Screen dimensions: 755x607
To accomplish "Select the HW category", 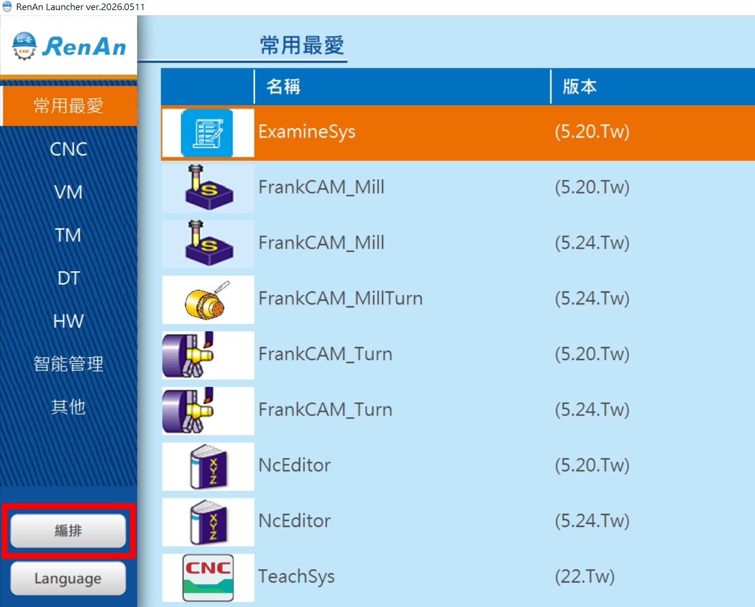I will (x=69, y=321).
